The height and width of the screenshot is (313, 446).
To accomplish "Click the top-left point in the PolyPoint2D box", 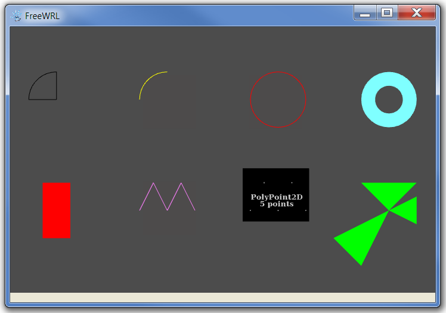I will pyautogui.click(x=264, y=182).
